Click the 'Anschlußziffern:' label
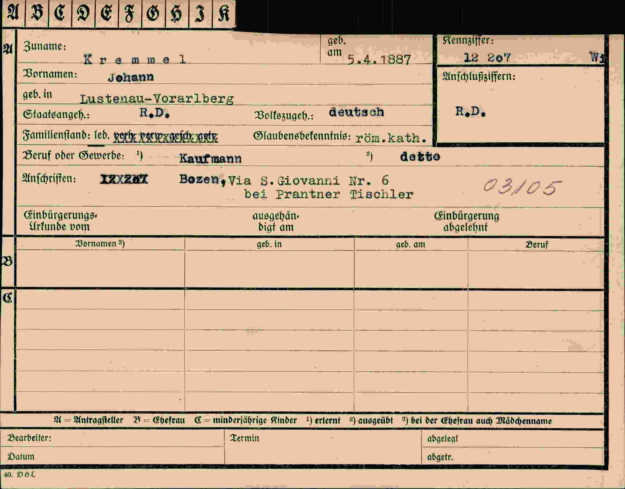 pos(479,76)
